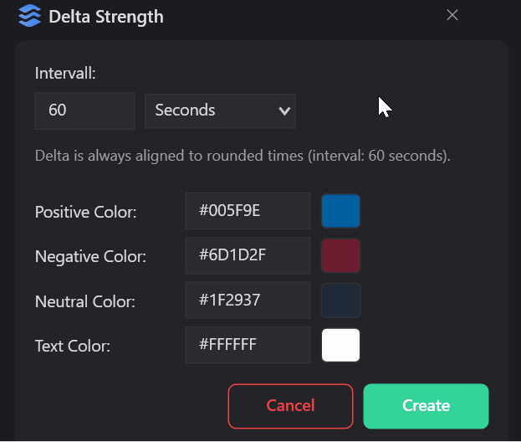Click the Neutral Color hex field #1F2937
The height and width of the screenshot is (442, 521).
(x=248, y=300)
